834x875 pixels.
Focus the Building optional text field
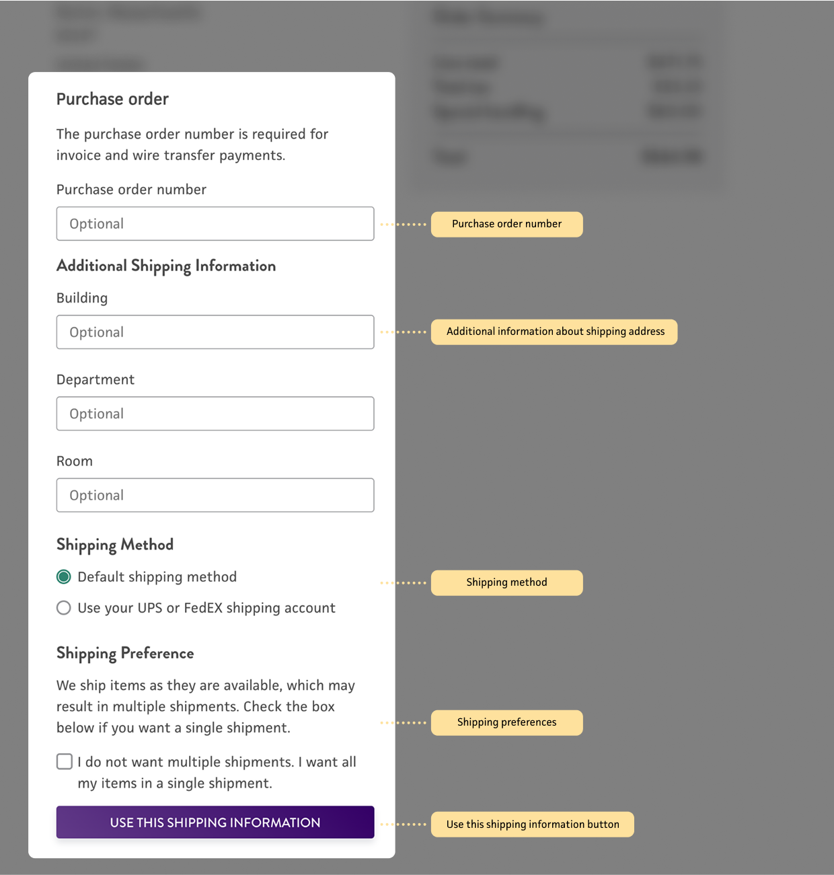point(215,332)
